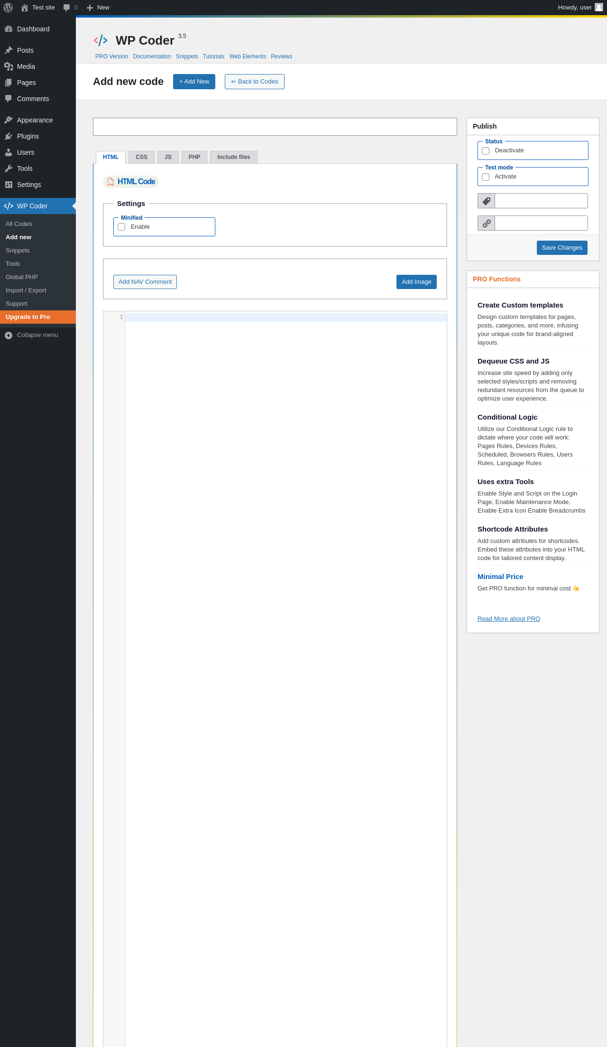Open the Web Elements header link

pos(248,56)
